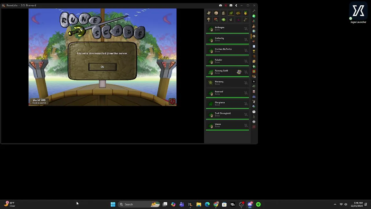Image resolution: width=371 pixels, height=209 pixels.
Task: Toggle notifications for the Farming Guild patch
Action: pyautogui.click(x=246, y=72)
